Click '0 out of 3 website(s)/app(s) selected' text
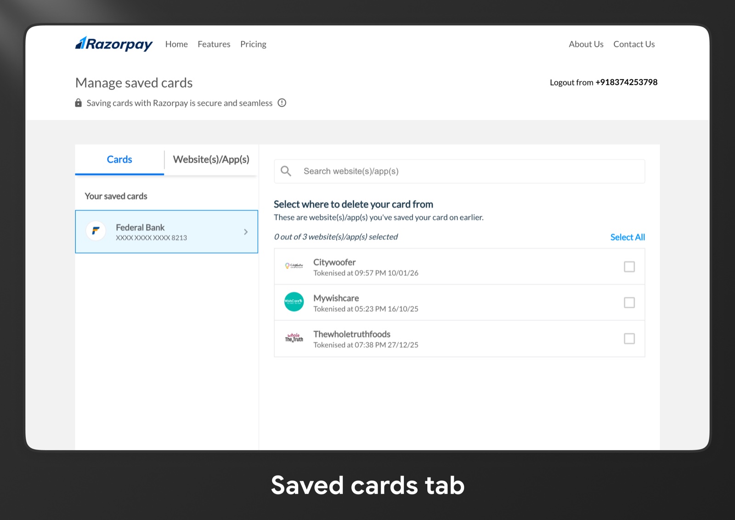Screen dimensions: 735x520 click(336, 237)
